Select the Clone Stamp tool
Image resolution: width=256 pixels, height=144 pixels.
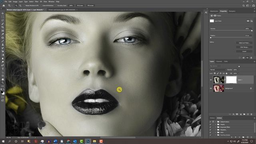point(3,44)
